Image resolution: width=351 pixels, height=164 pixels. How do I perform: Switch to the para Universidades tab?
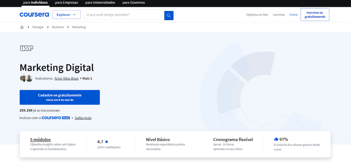coord(100,3)
